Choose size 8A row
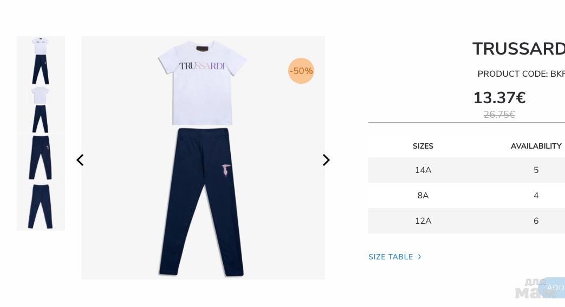 pos(466,196)
